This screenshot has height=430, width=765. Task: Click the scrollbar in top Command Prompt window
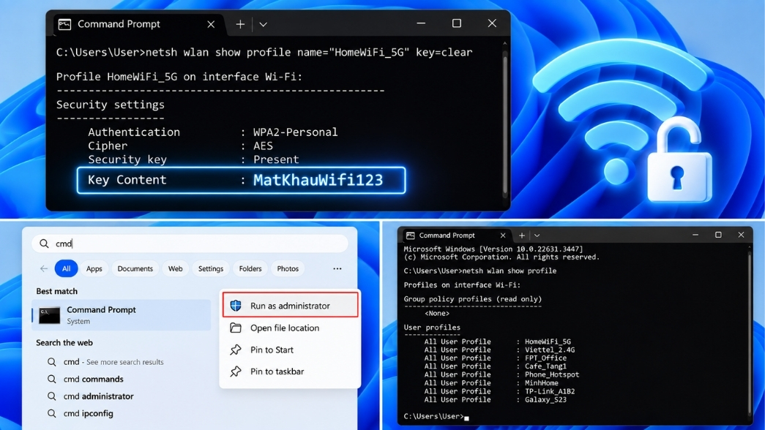(x=505, y=122)
